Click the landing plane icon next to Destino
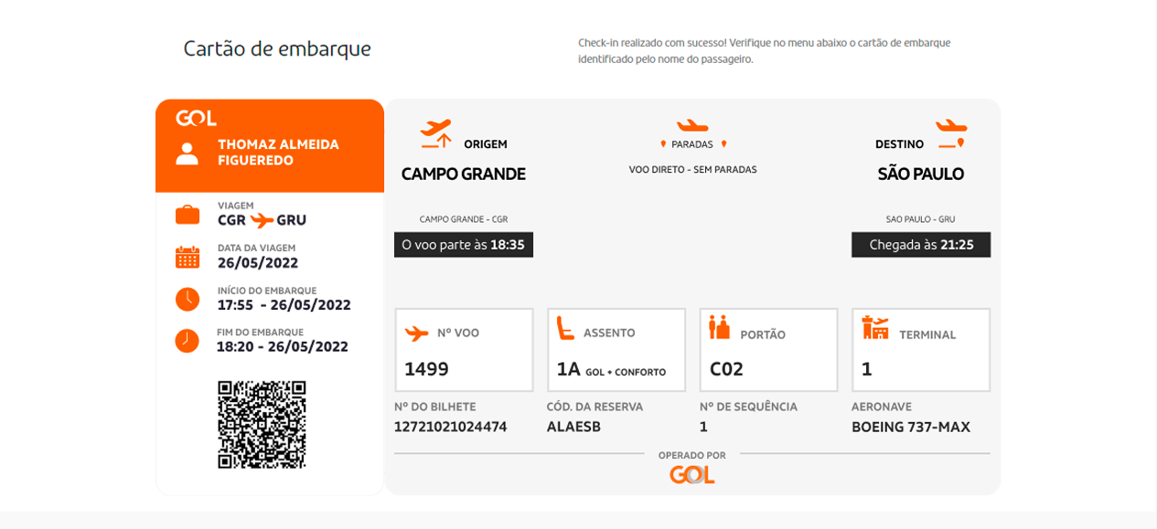This screenshot has width=1157, height=529. (x=951, y=133)
